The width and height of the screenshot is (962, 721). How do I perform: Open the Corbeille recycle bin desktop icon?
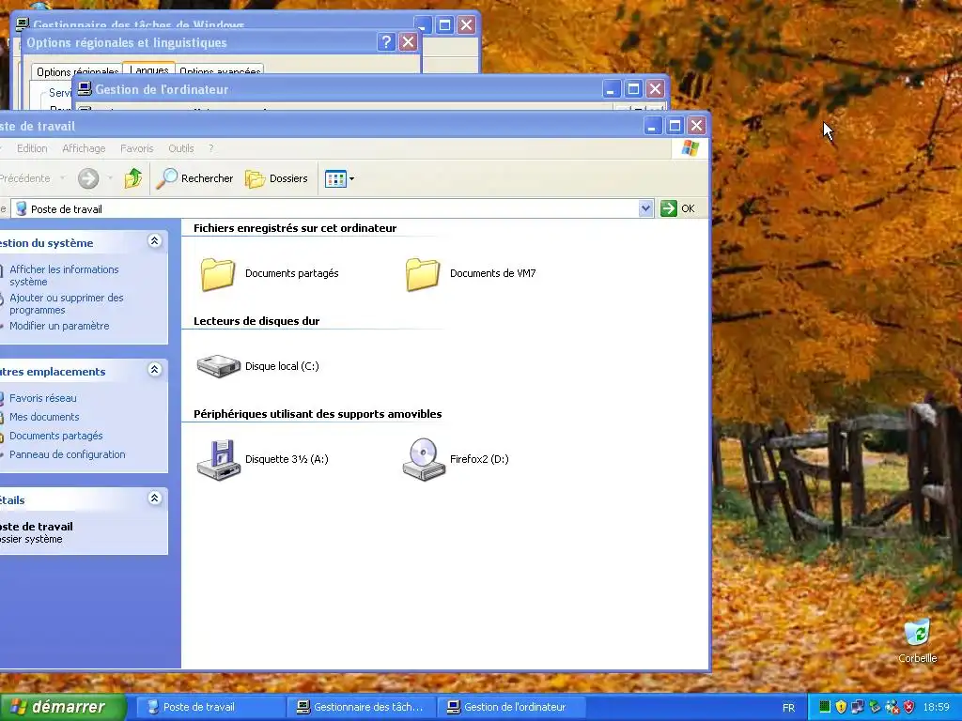click(x=917, y=640)
